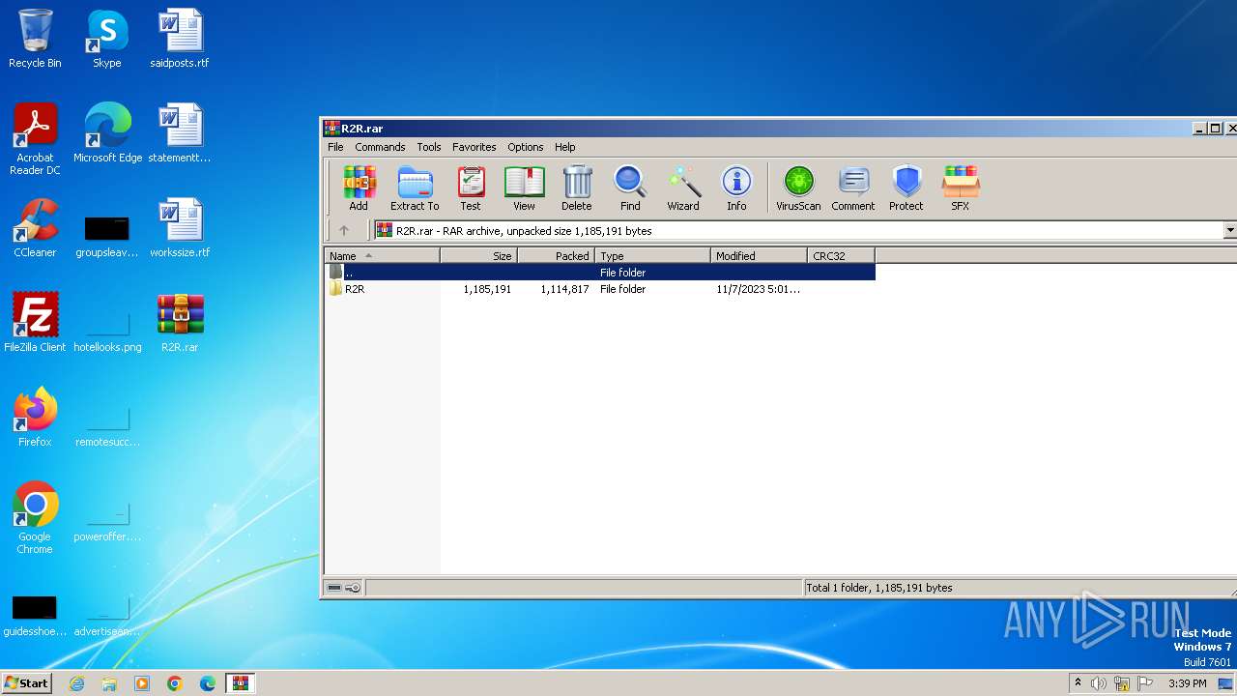Sort by the Size column header

coord(479,256)
